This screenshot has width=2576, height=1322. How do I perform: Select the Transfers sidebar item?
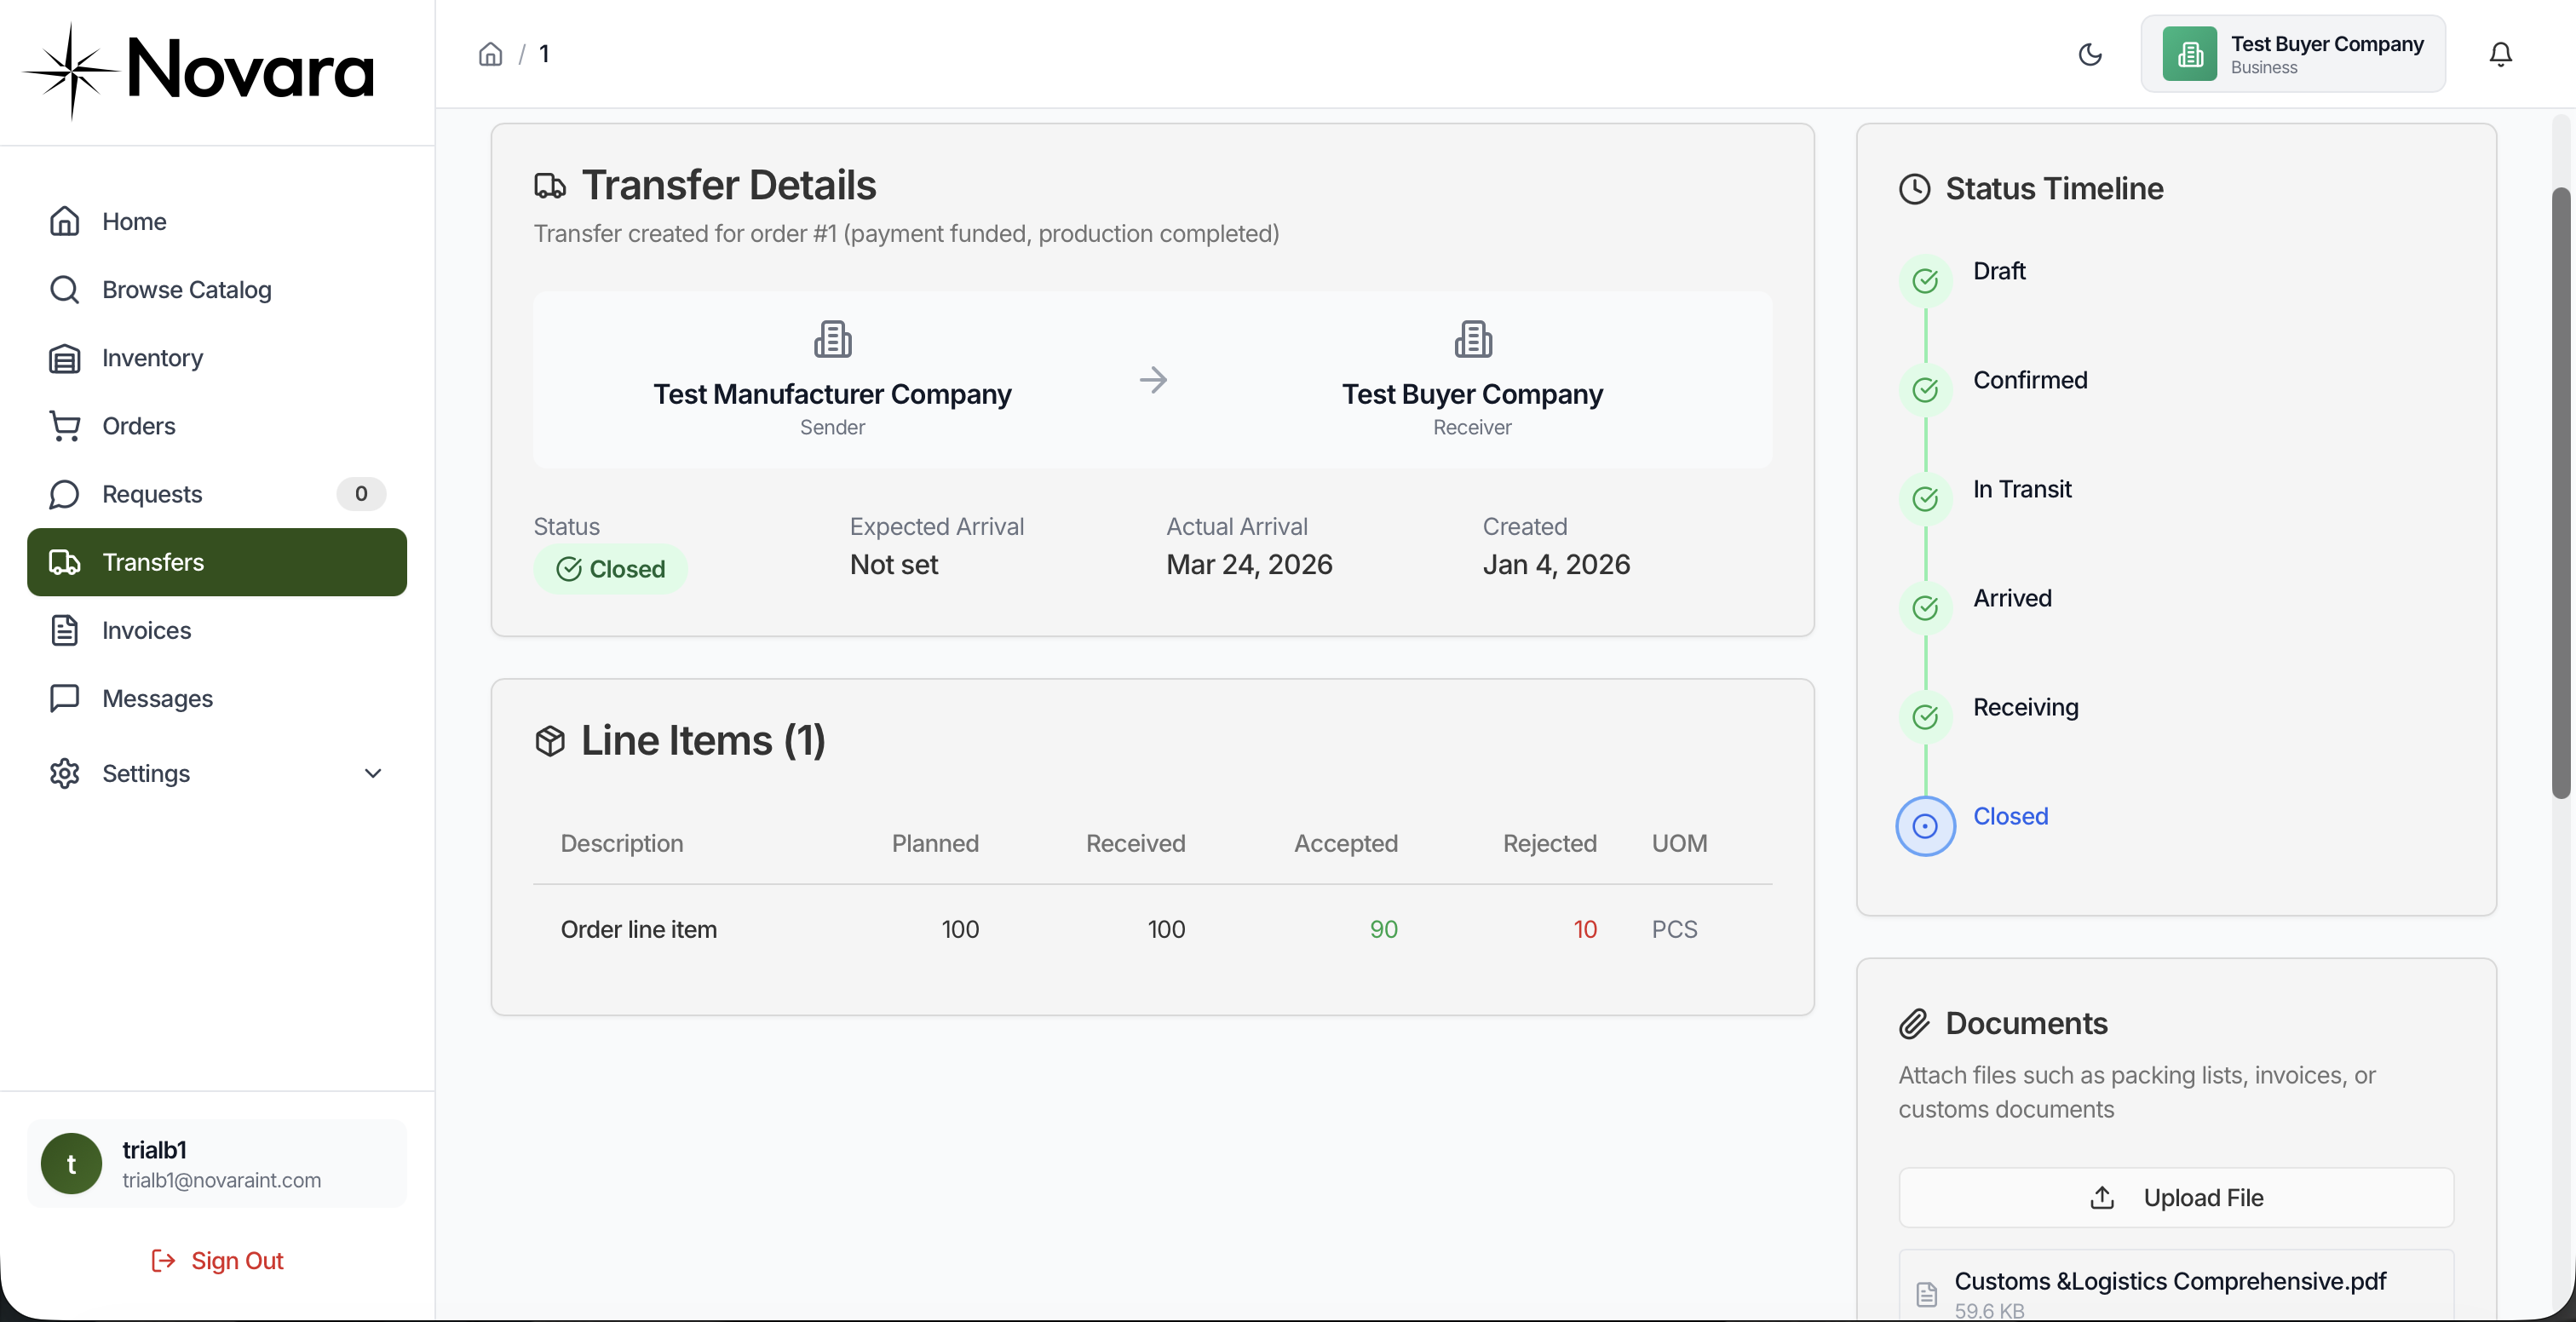[217, 562]
